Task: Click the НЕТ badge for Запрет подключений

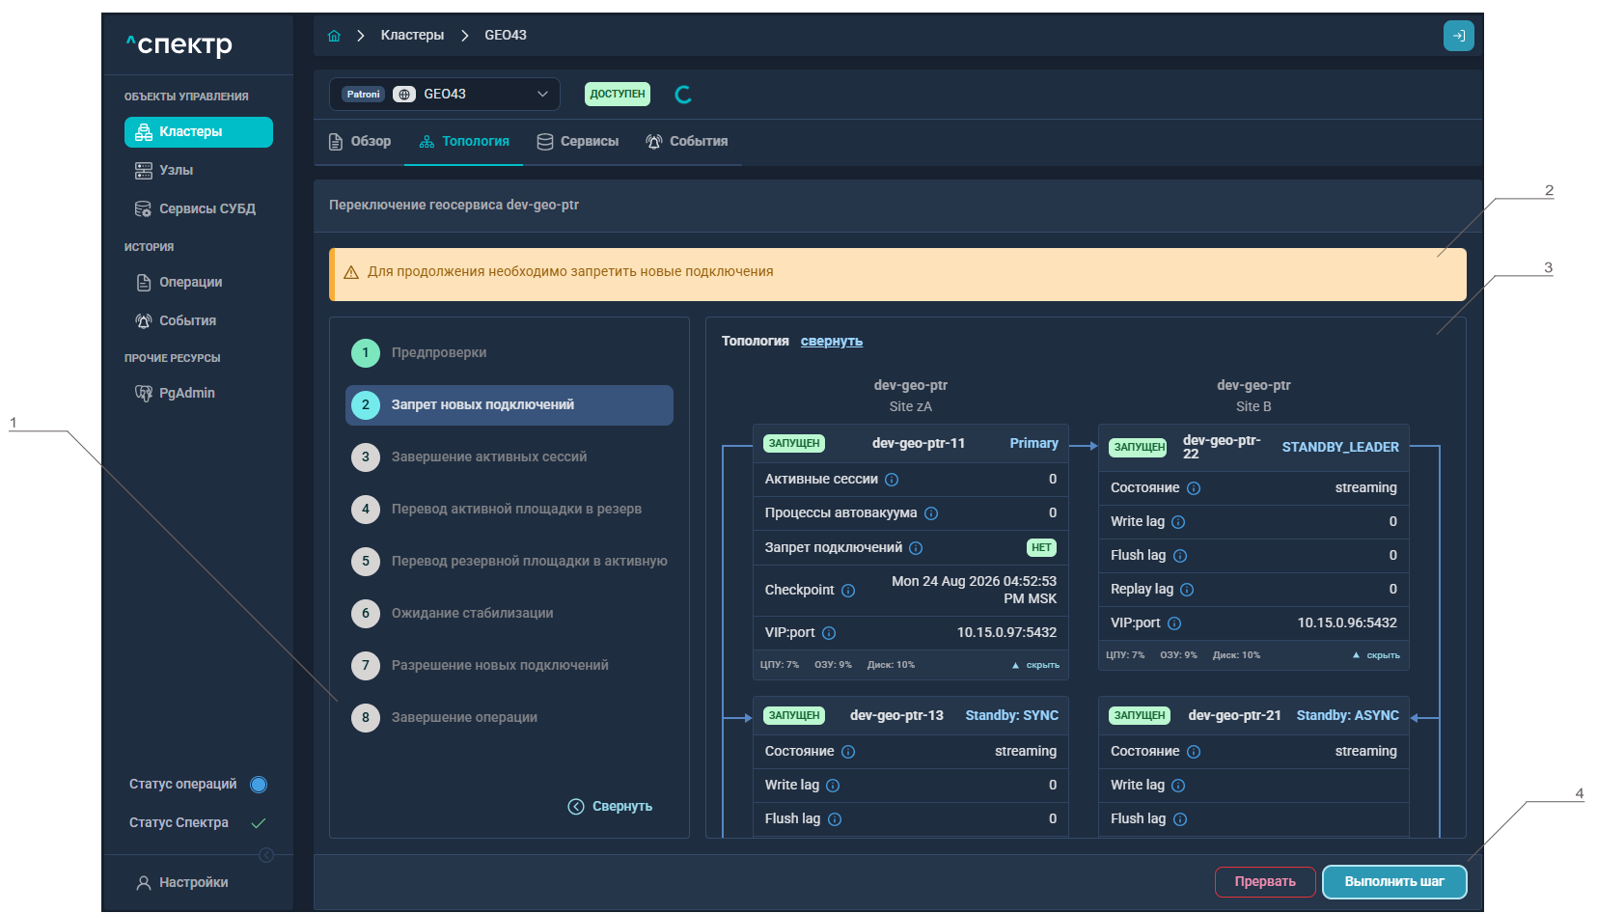Action: click(x=1041, y=548)
